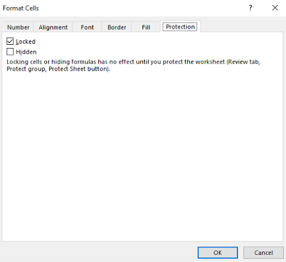Viewport: 286px width, 262px height.
Task: Go to the Font tab
Action: 87,27
